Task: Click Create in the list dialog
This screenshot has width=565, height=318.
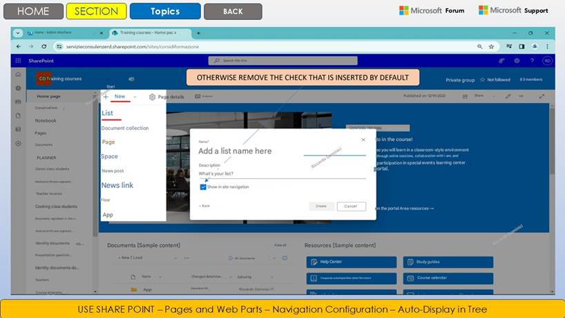Action: click(x=321, y=206)
